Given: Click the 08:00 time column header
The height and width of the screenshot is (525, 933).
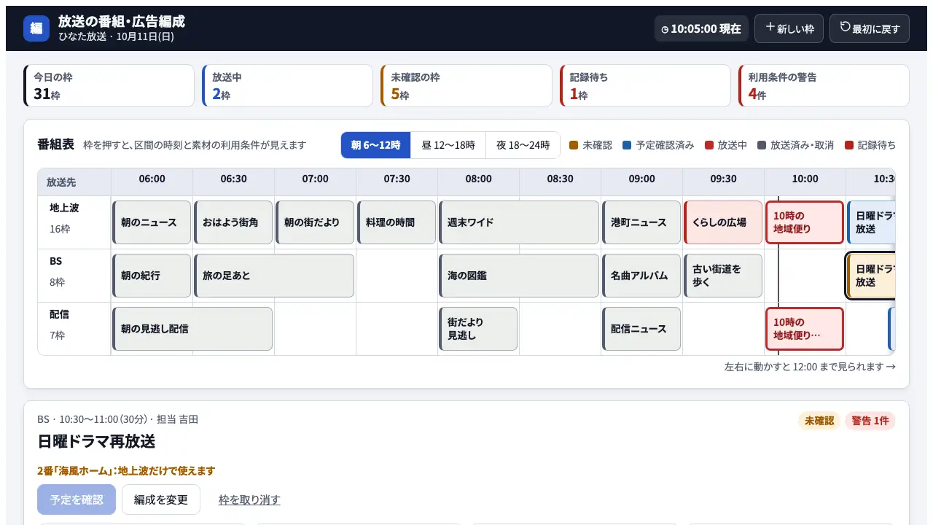Looking at the screenshot, I should [x=478, y=182].
